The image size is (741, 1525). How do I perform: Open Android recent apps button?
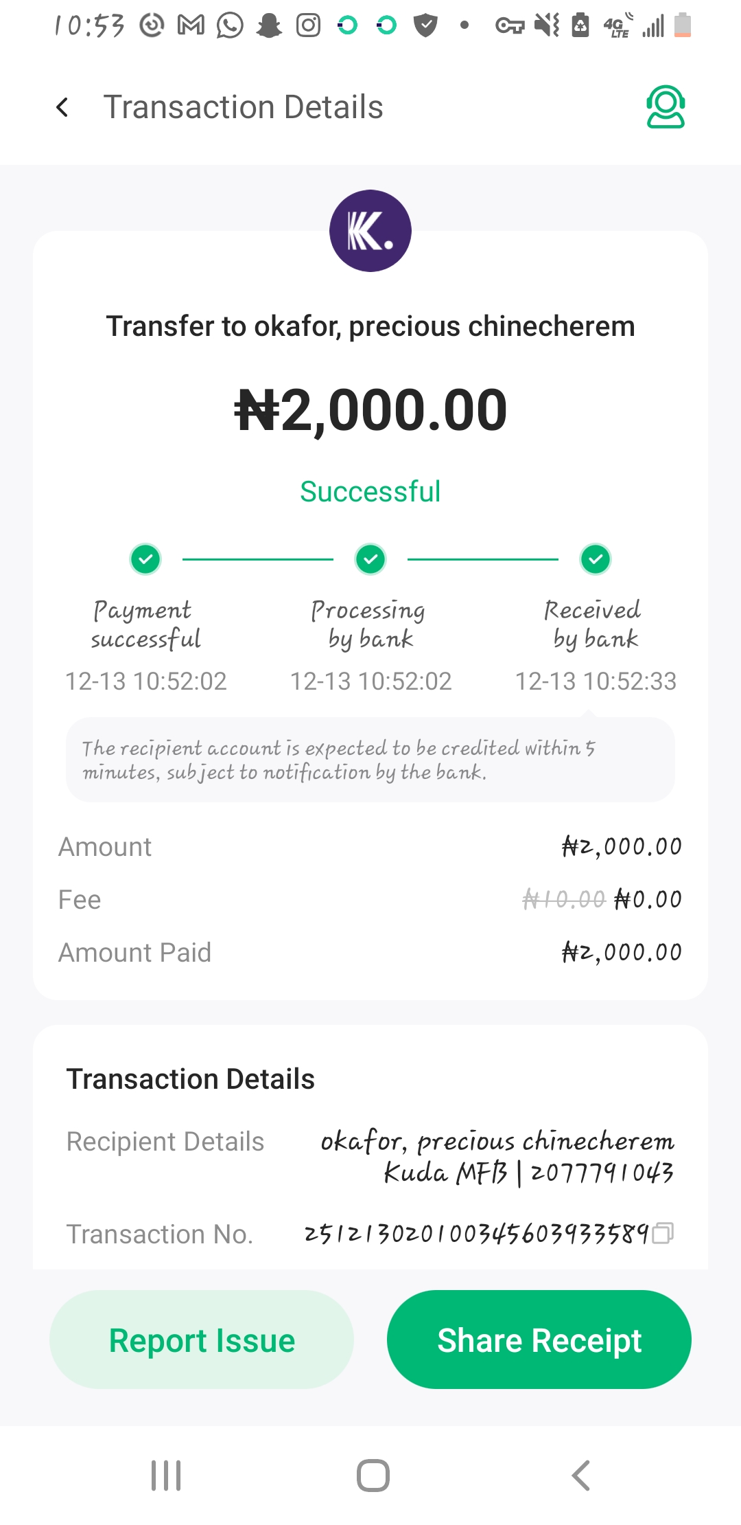[x=166, y=1476]
